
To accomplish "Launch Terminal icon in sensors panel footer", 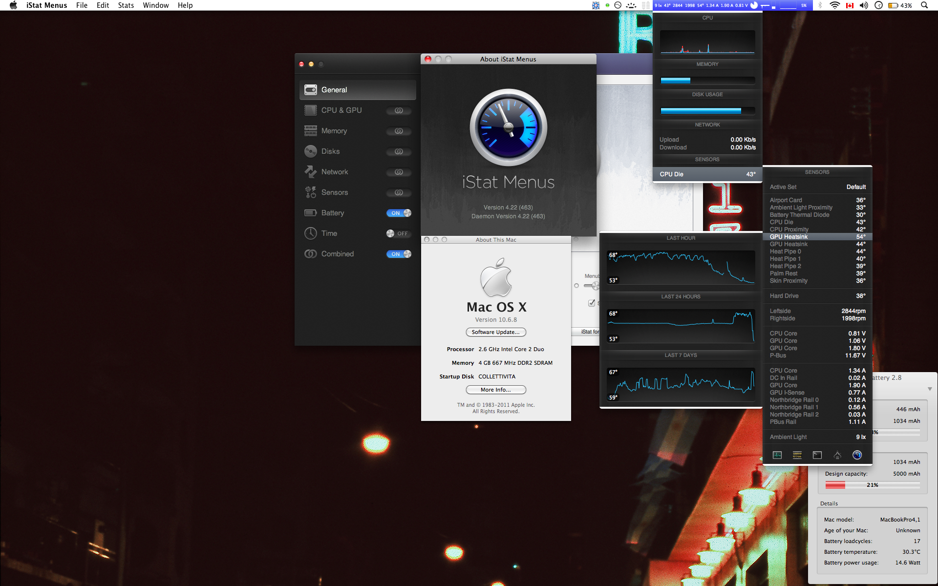I will 817,455.
